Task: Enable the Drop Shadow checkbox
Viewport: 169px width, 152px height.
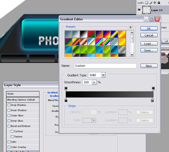Action: 9,105
